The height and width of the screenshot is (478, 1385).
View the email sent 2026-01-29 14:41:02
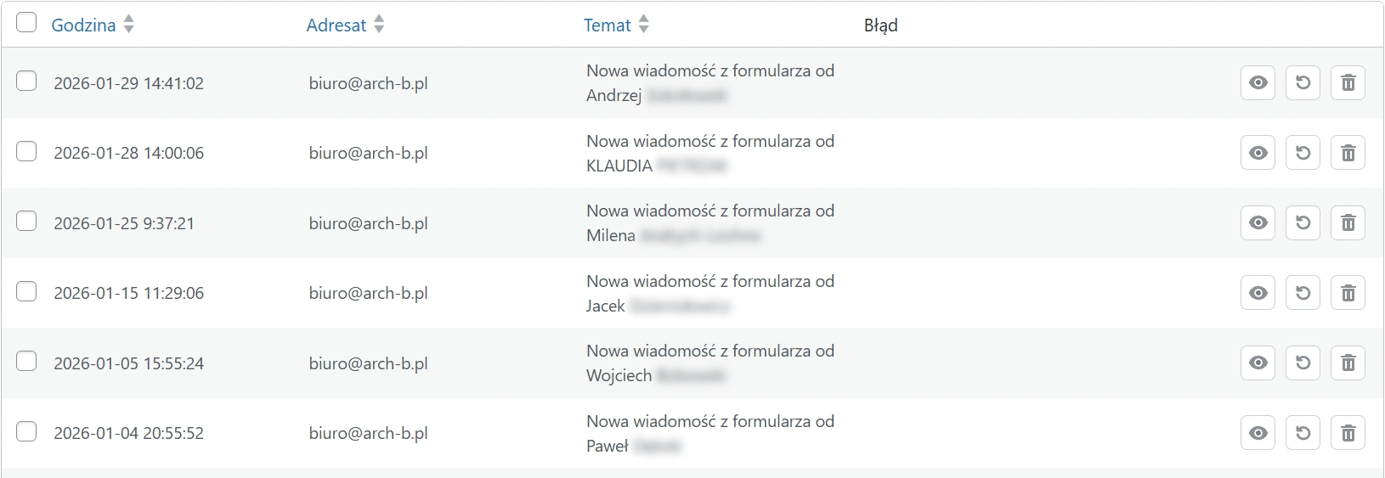(x=1258, y=83)
